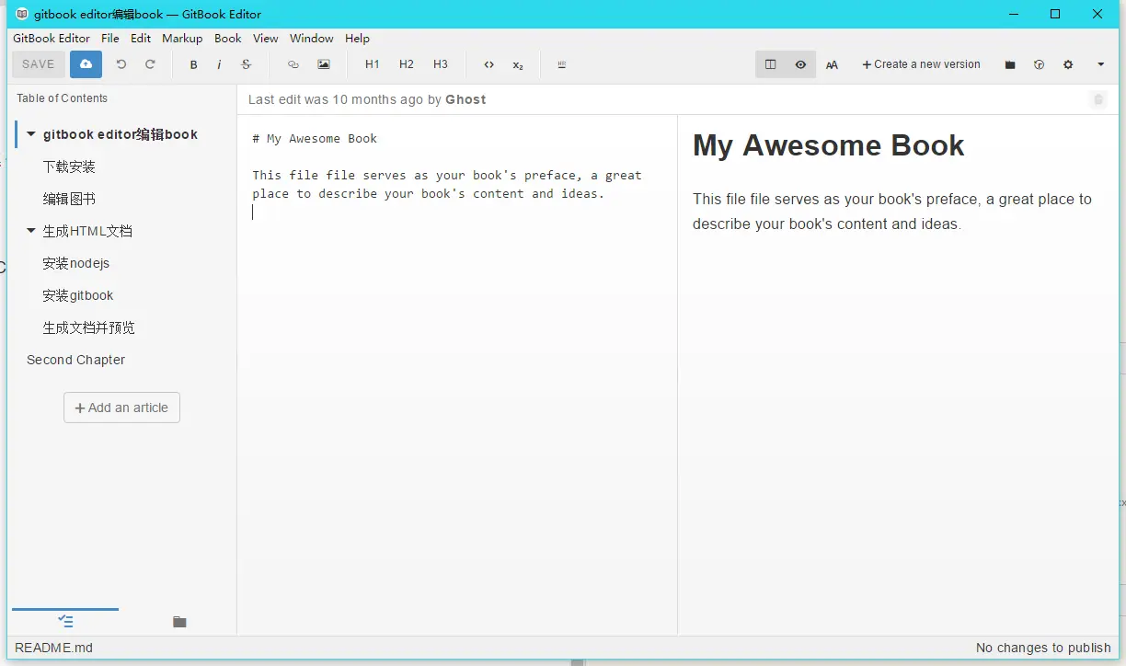Open the toolbar's caret dropdown
The image size is (1126, 666).
pyautogui.click(x=1101, y=64)
